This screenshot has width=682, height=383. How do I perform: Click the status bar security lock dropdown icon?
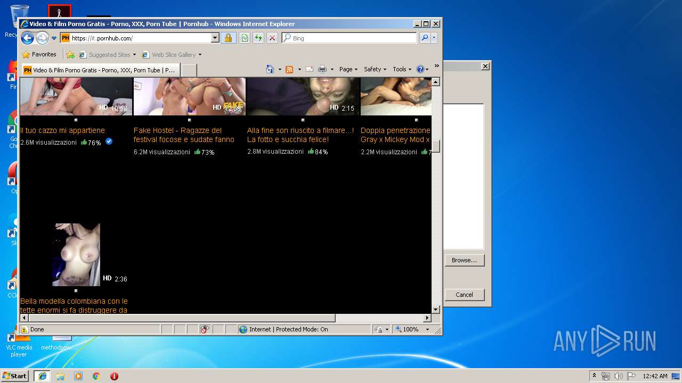pos(381,329)
